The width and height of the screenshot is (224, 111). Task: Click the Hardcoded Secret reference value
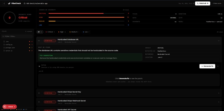coord(164,54)
